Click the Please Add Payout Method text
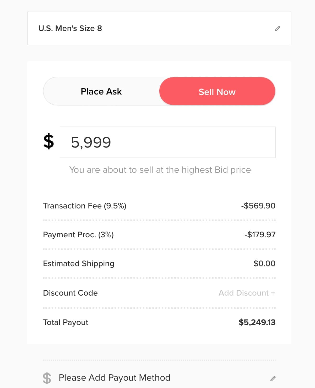 coord(114,377)
